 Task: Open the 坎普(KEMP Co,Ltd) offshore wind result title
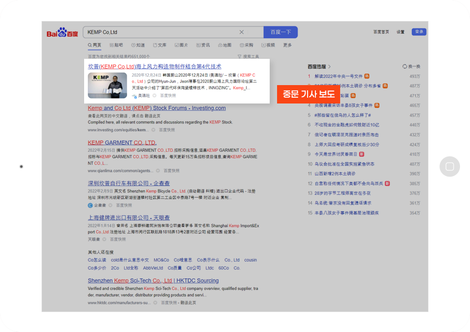[x=155, y=67]
